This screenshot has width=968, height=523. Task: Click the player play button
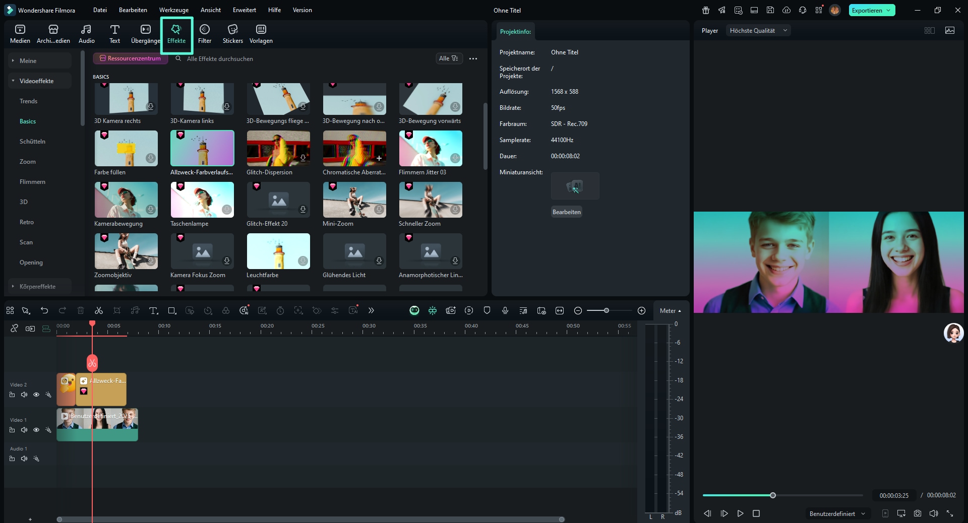pos(740,513)
